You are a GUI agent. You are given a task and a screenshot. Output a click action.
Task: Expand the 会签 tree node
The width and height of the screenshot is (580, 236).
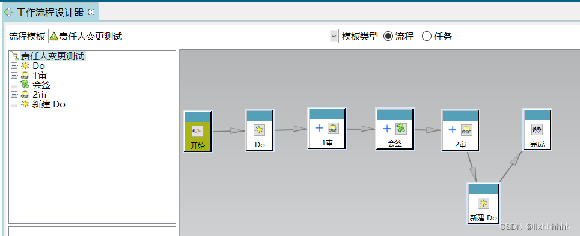(14, 85)
